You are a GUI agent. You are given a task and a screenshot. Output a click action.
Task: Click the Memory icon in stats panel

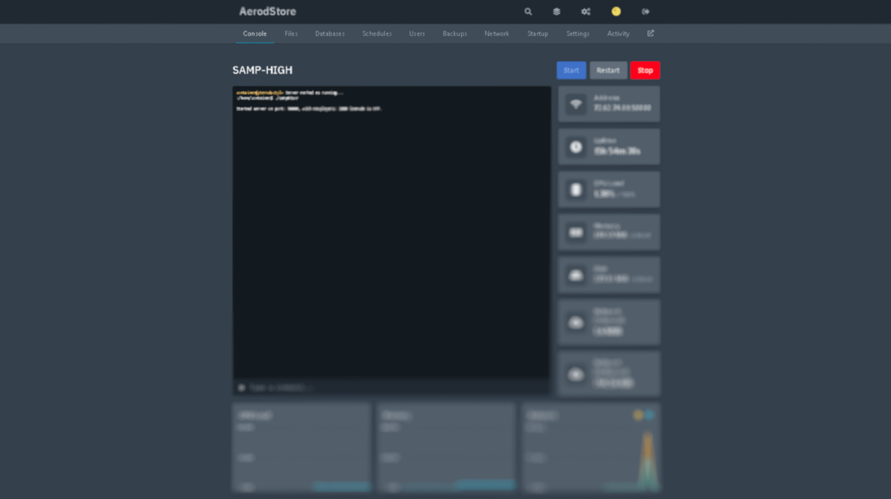[x=576, y=232]
